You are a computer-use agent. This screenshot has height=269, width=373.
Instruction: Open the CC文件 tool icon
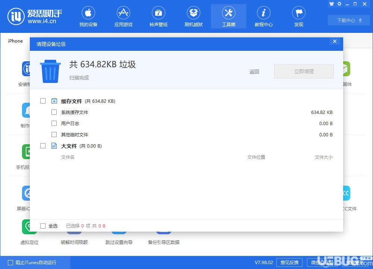(347, 193)
